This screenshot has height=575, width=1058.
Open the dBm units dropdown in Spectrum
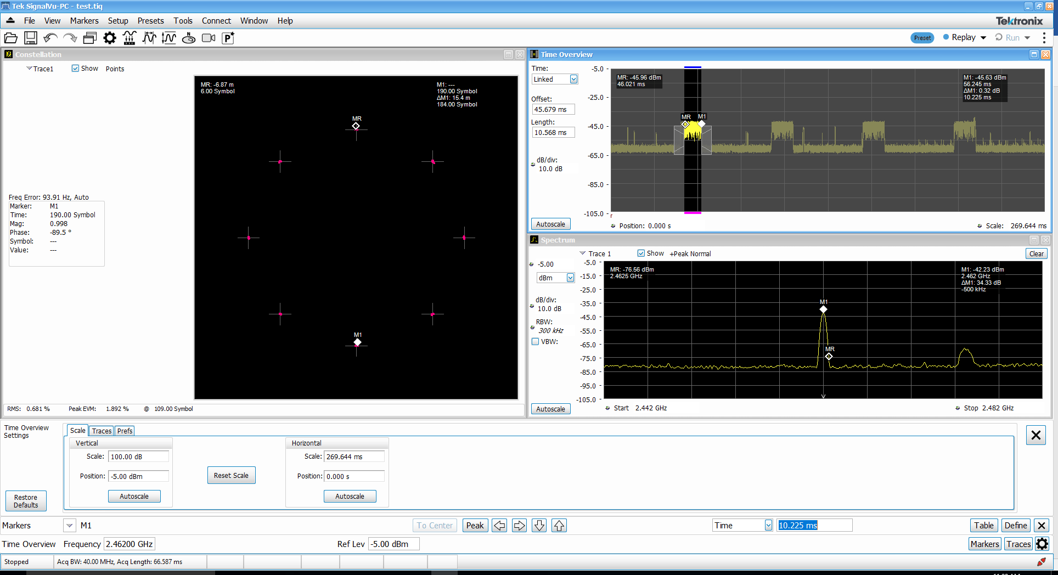coord(571,278)
